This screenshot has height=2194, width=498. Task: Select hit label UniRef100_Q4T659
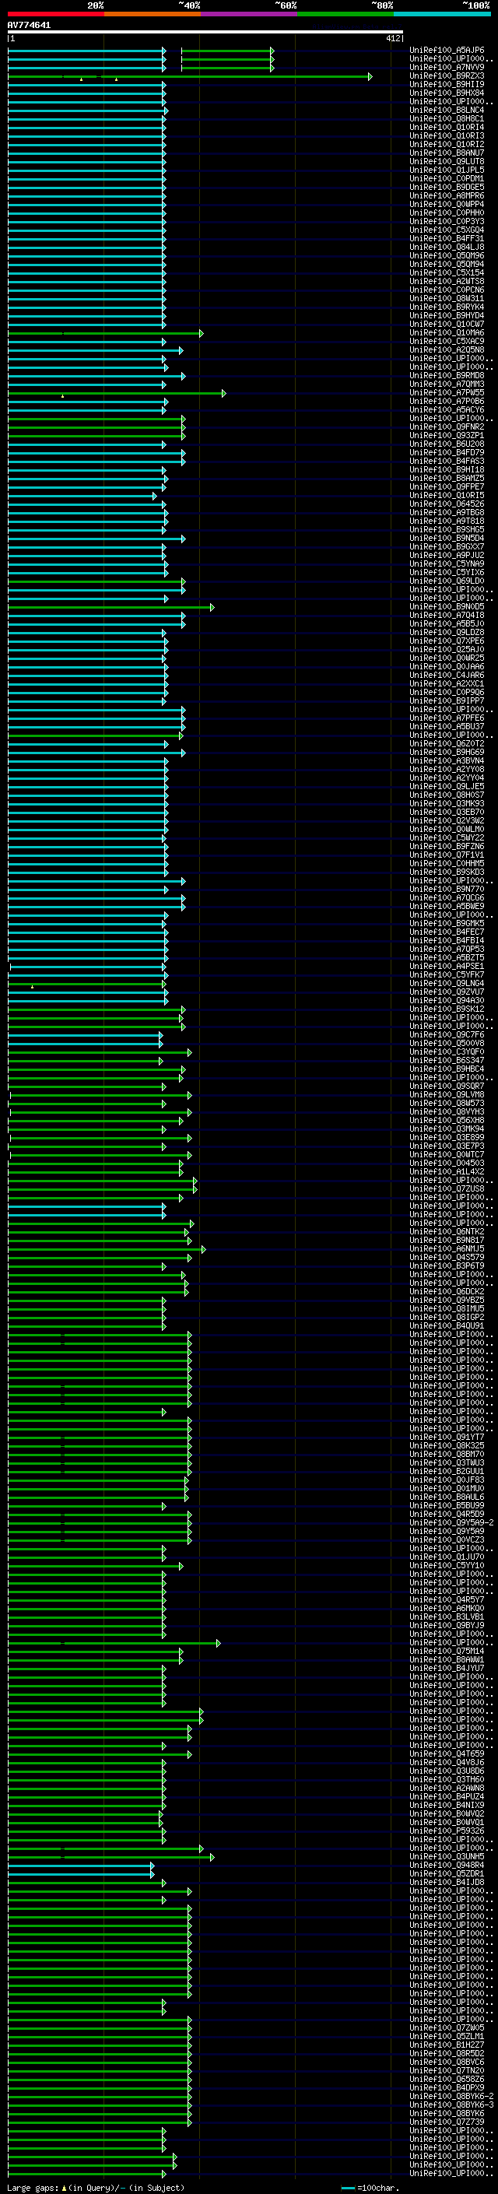pos(447,1753)
